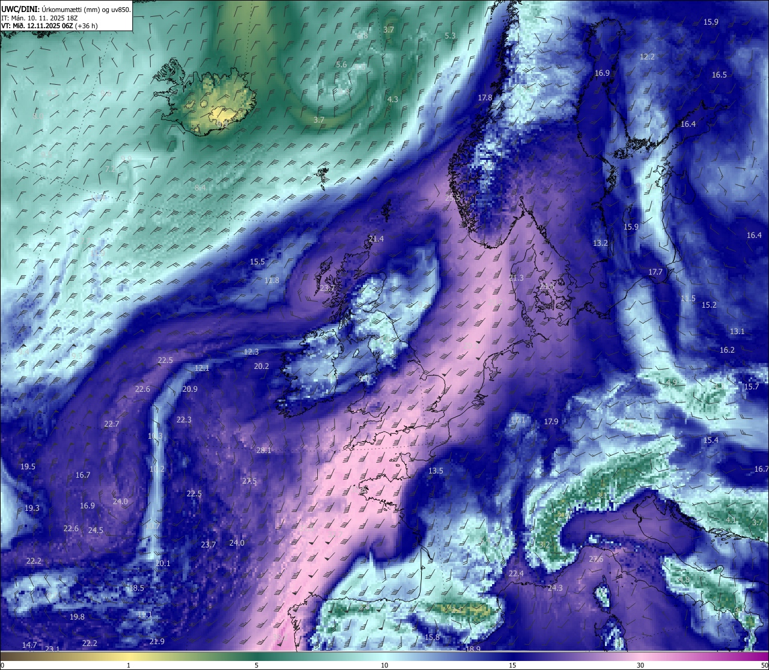The image size is (769, 670).
Task: Click the 14.7 map value
Action: (x=29, y=645)
